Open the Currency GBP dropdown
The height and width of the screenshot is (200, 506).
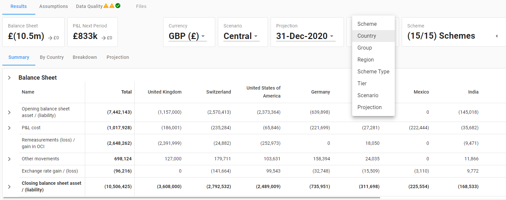tap(187, 36)
